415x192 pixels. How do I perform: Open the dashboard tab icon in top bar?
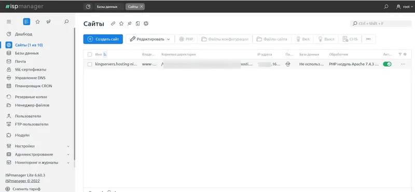(88, 7)
